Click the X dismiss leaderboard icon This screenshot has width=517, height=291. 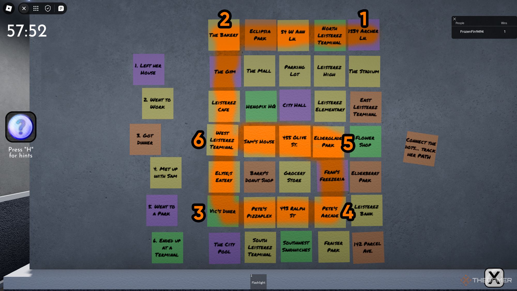(x=455, y=18)
